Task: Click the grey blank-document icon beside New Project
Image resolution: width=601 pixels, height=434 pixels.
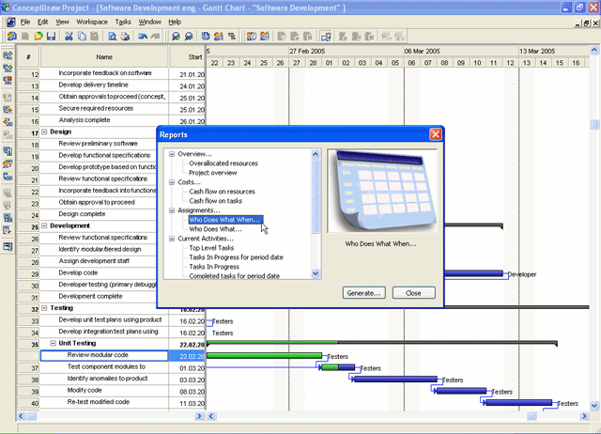Action: tap(25, 37)
